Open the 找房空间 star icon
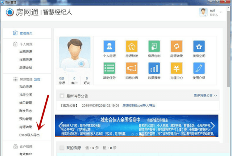Screen dimensions: 232x156 [x=199, y=46]
